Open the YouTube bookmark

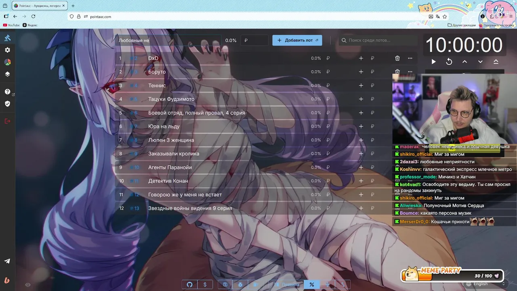11,25
